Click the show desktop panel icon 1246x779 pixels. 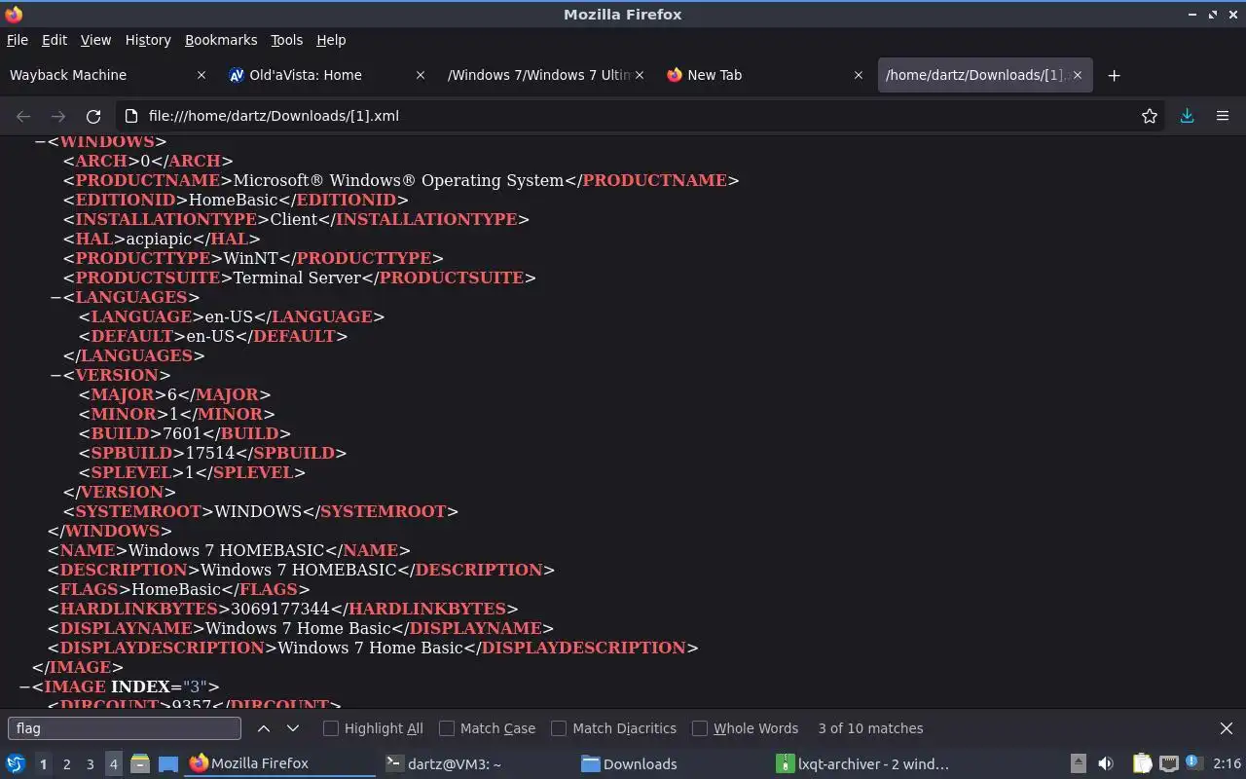(168, 764)
